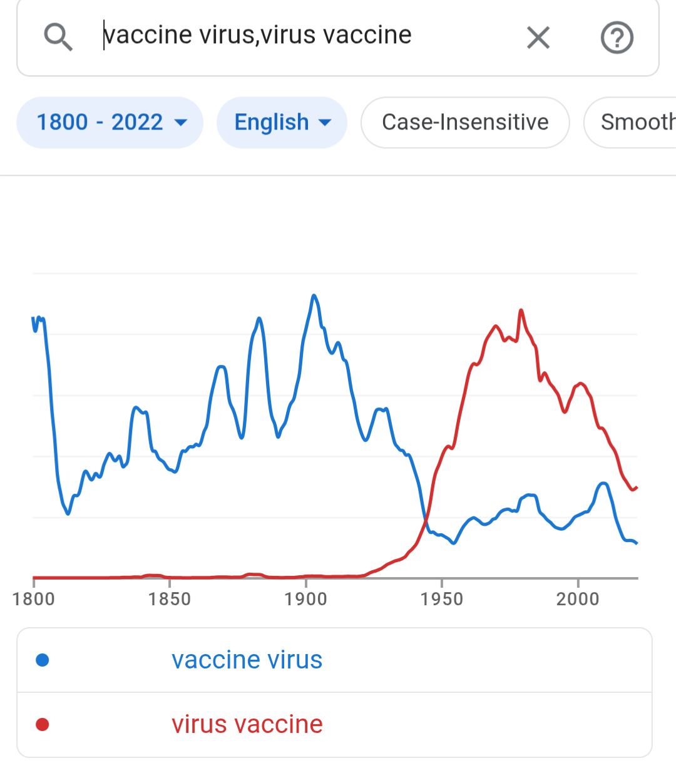Toggle the Case-Insensitive chip
The height and width of the screenshot is (768, 676).
point(465,122)
